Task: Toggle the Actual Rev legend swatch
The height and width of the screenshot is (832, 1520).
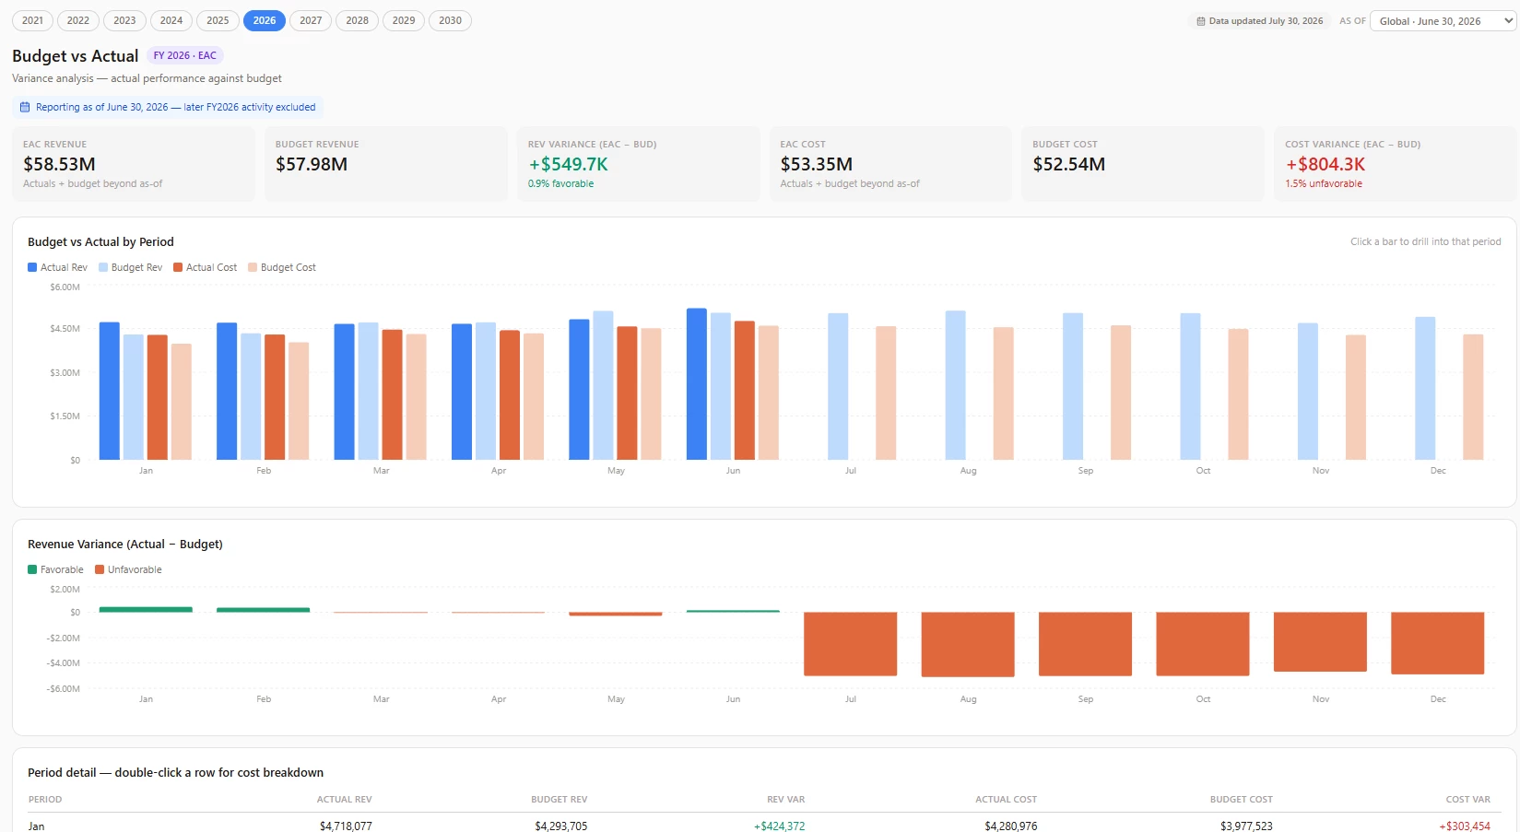Action: point(32,267)
